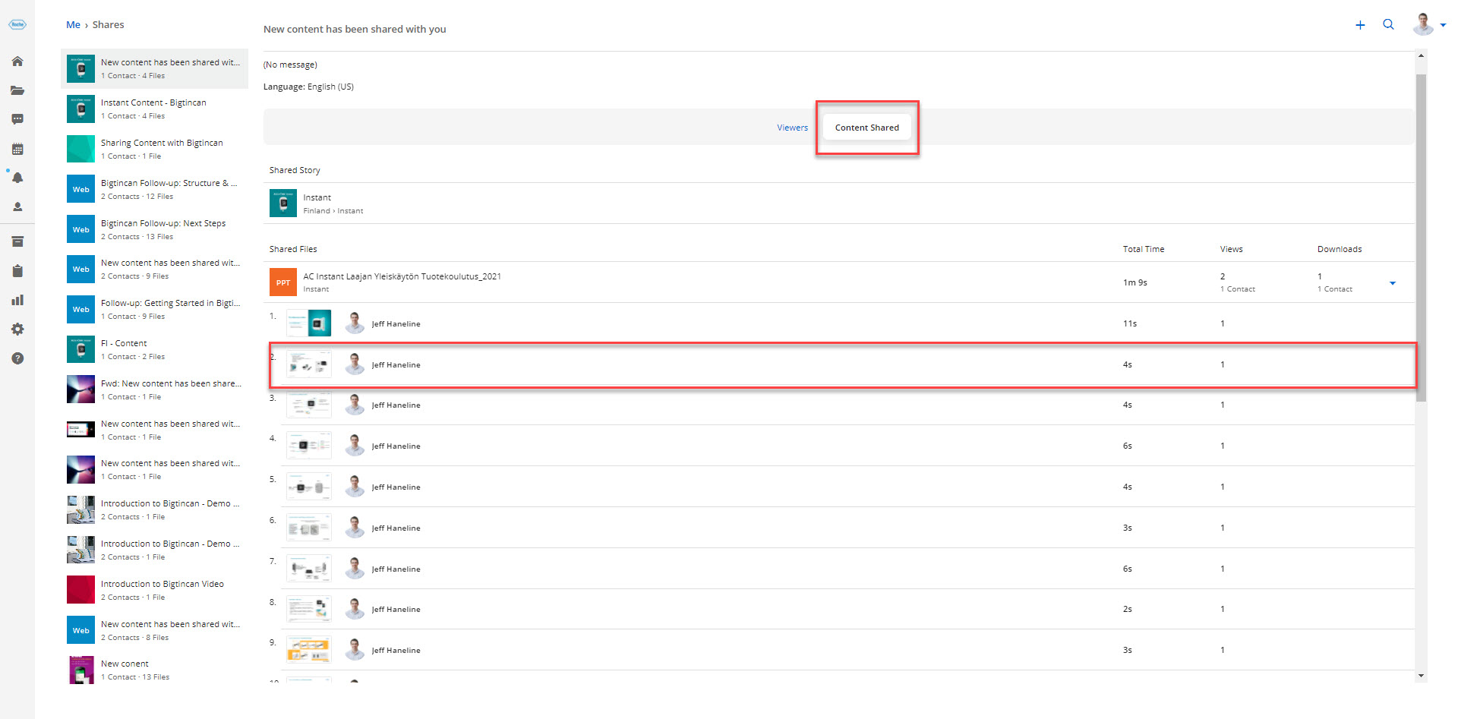Click the scrollbar down arrow

click(x=1421, y=676)
